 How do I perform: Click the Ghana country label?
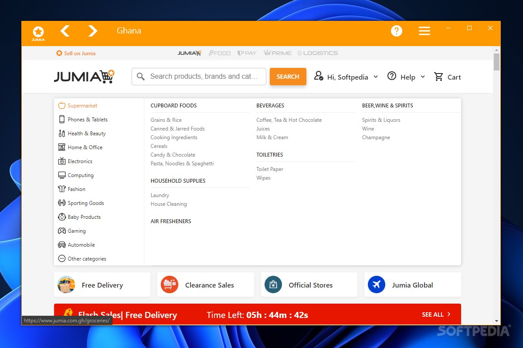129,31
